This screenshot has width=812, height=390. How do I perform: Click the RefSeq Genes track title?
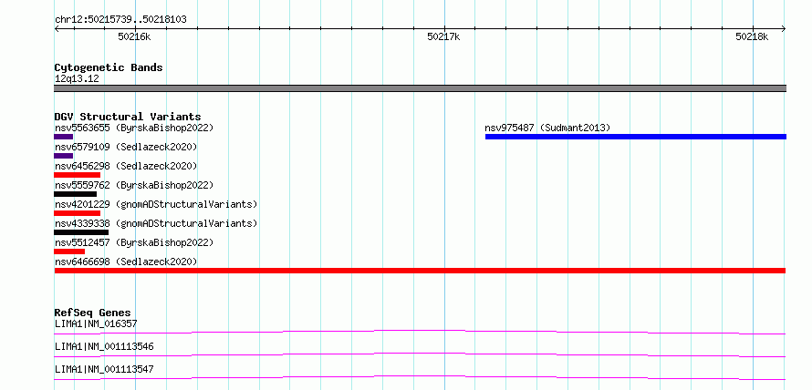(93, 313)
